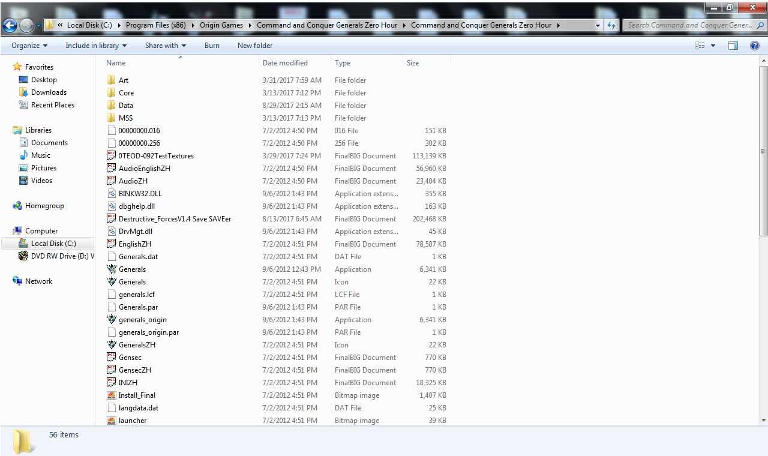The width and height of the screenshot is (768, 456).
Task: Select the EnglishZH file
Action: (134, 244)
